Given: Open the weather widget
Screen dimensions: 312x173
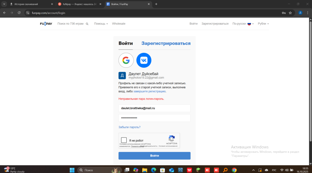Looking at the screenshot, I should point(14,170).
